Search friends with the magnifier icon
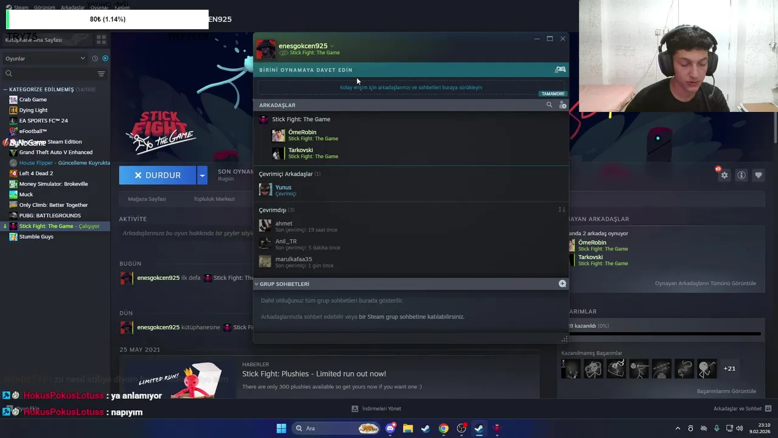The image size is (778, 438). point(549,105)
